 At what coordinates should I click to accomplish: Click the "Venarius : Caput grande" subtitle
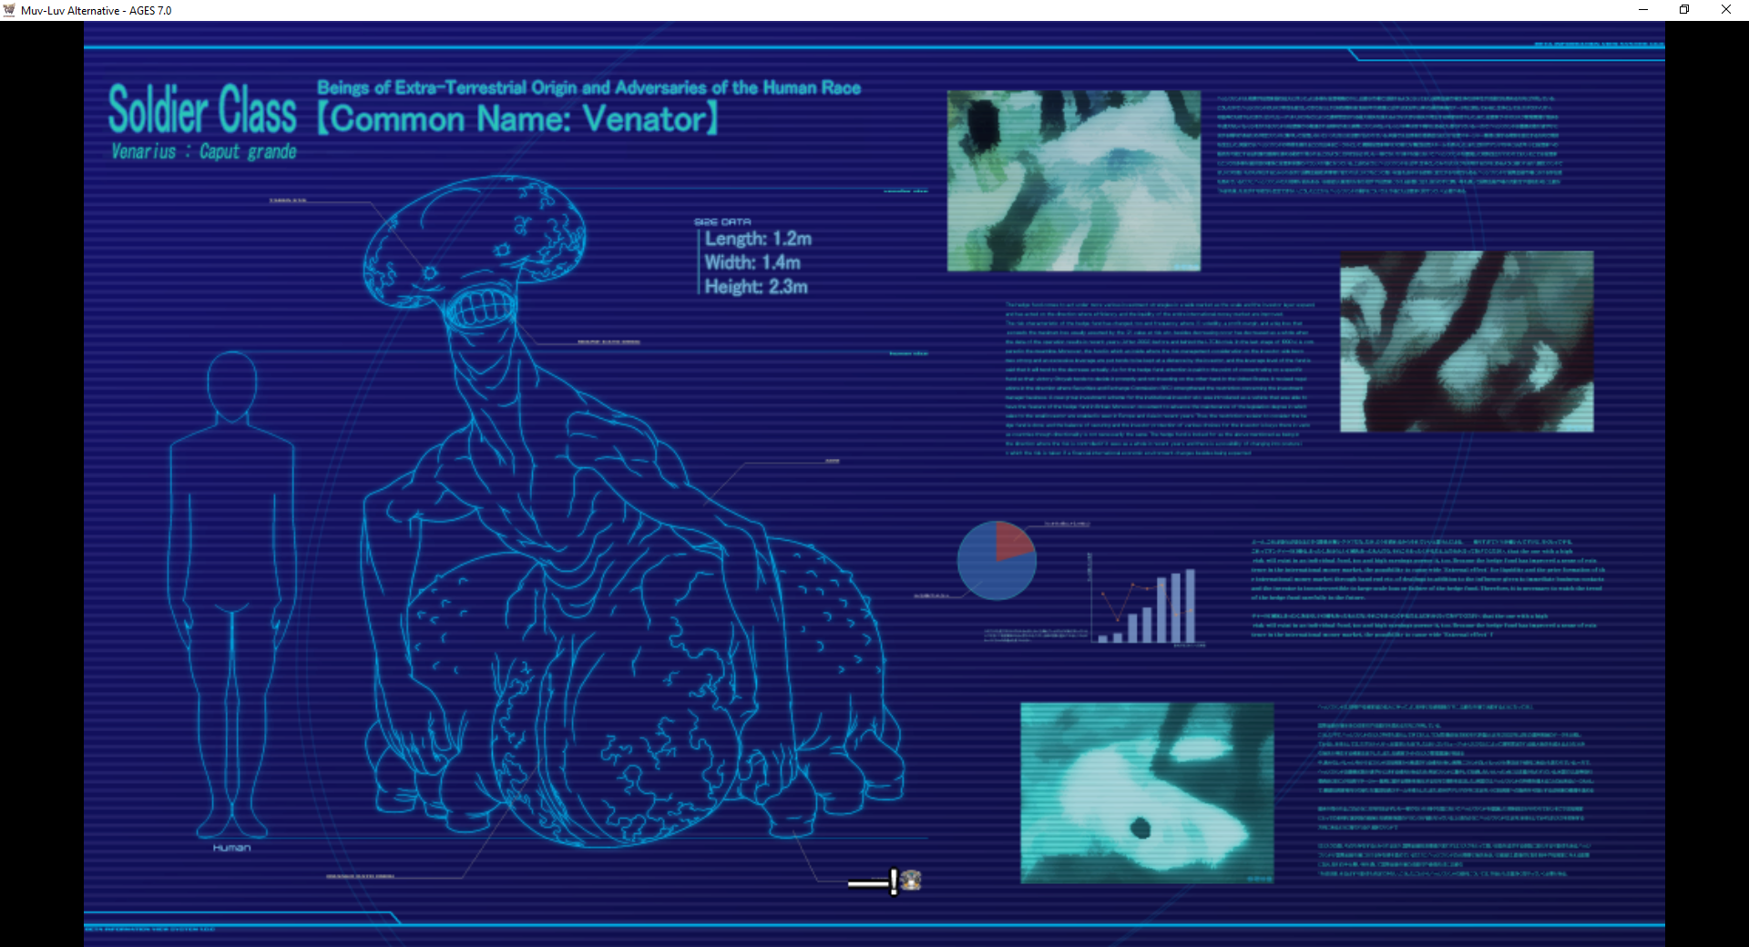coord(204,152)
